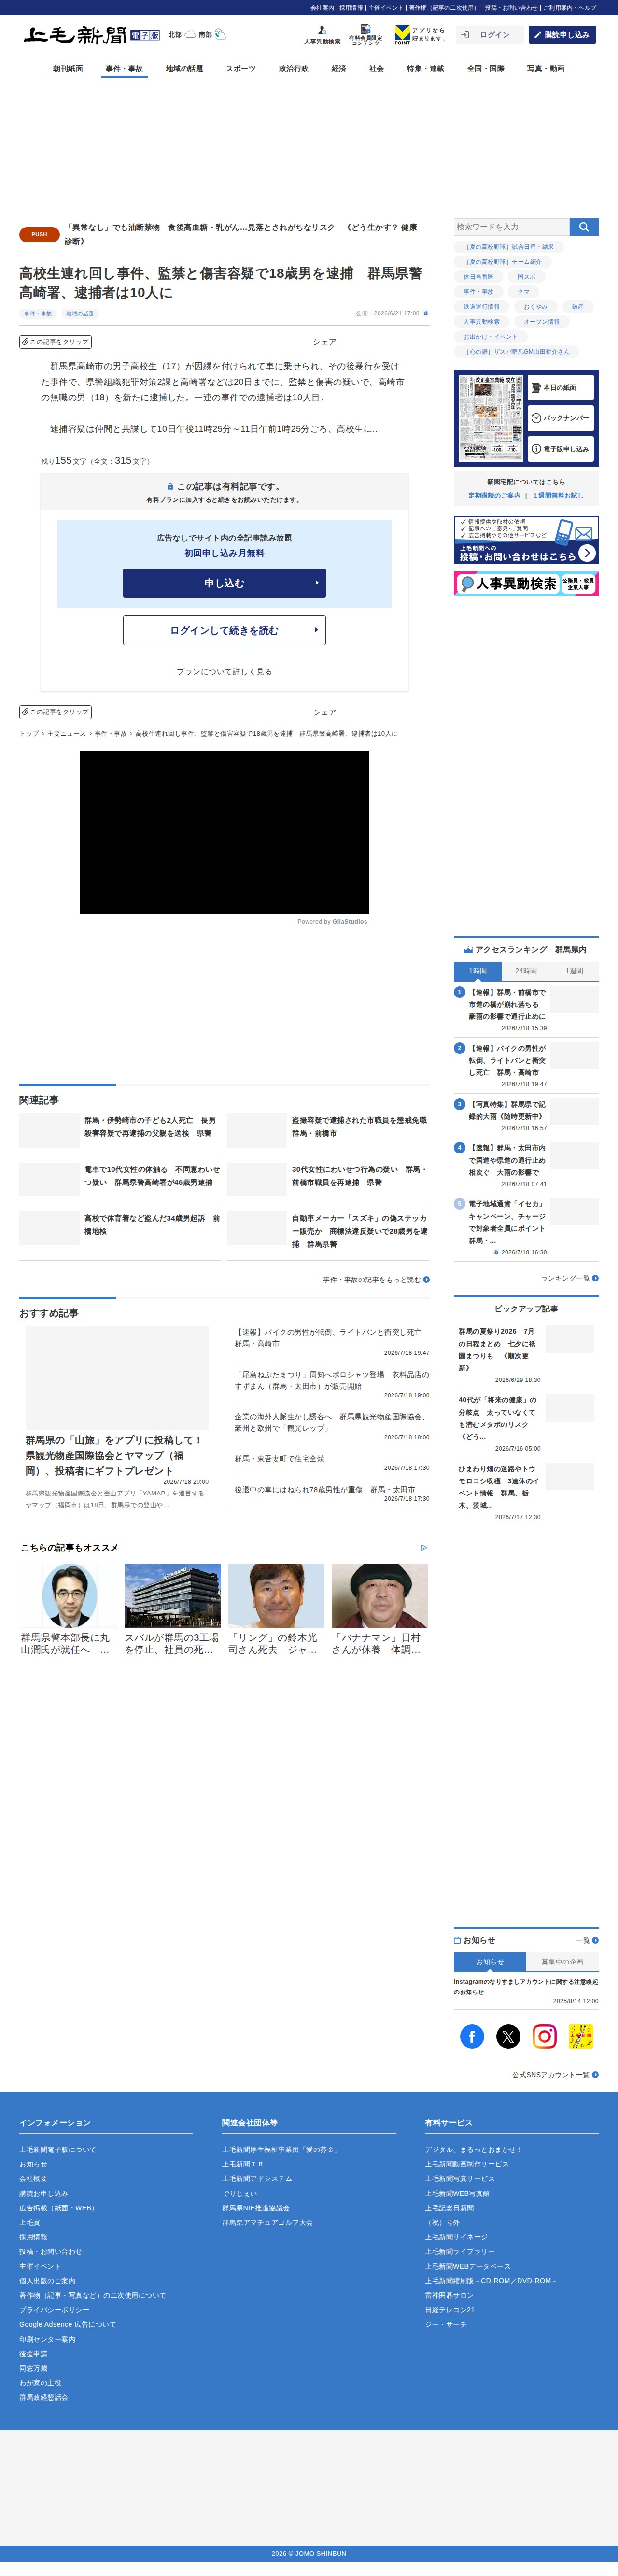
Task: Open the 人事異動検索 header icon
Action: click(322, 35)
